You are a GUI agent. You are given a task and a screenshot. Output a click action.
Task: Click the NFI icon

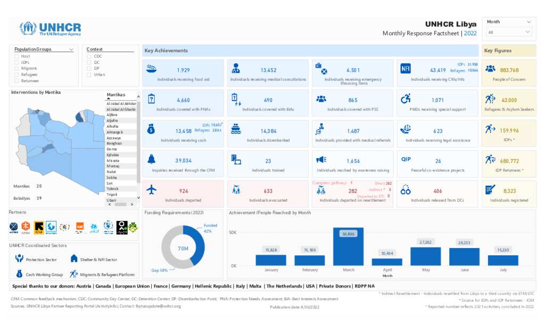[406, 68]
